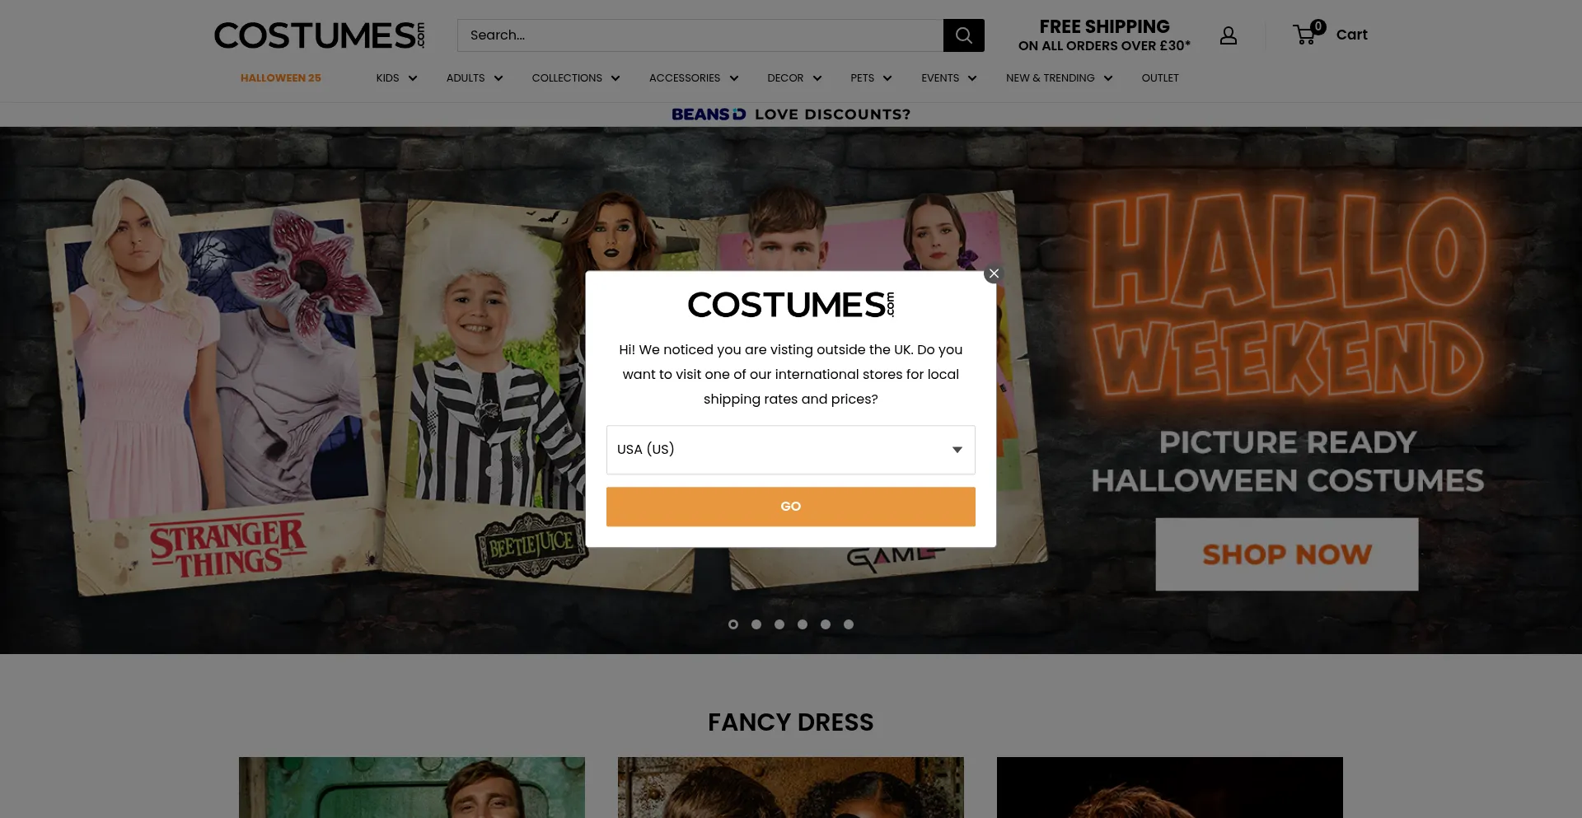
Task: Select the first carousel slide dot
Action: point(733,624)
